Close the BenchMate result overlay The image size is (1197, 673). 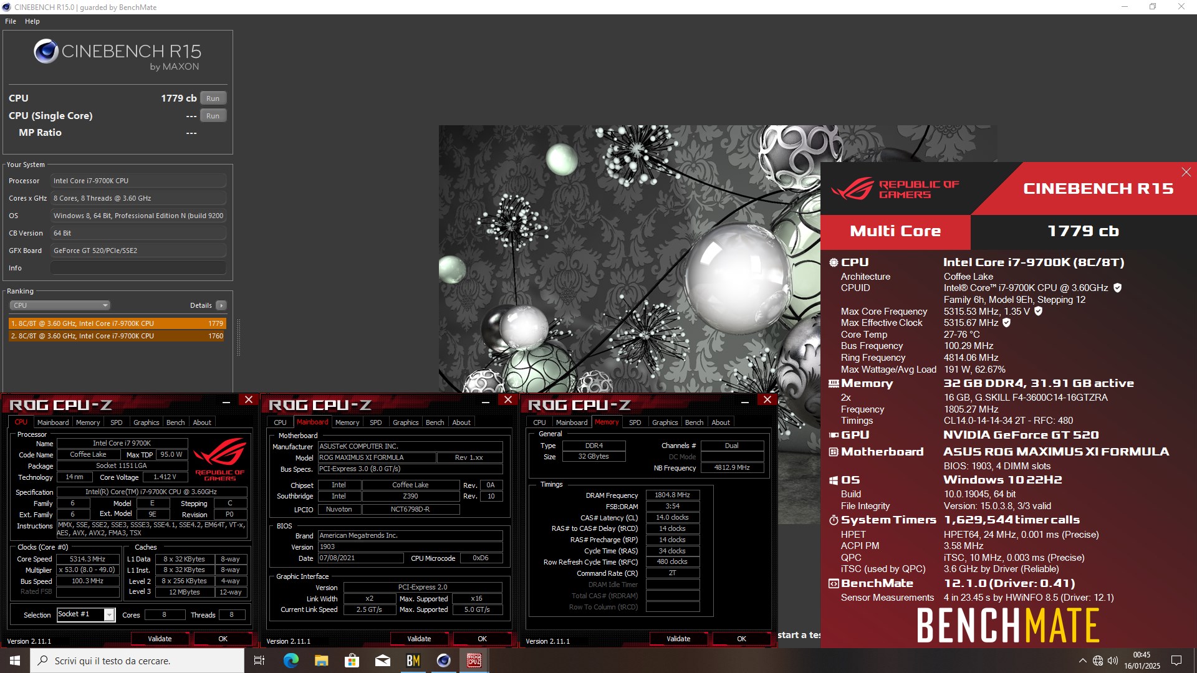tap(1186, 172)
